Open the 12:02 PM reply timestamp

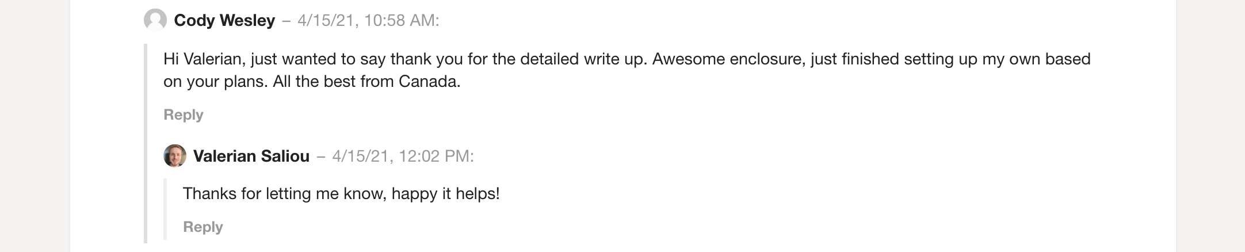(x=403, y=156)
